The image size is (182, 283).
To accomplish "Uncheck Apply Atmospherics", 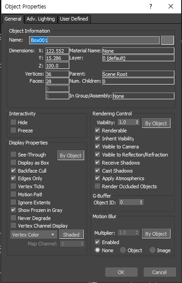I will [x=97, y=178].
